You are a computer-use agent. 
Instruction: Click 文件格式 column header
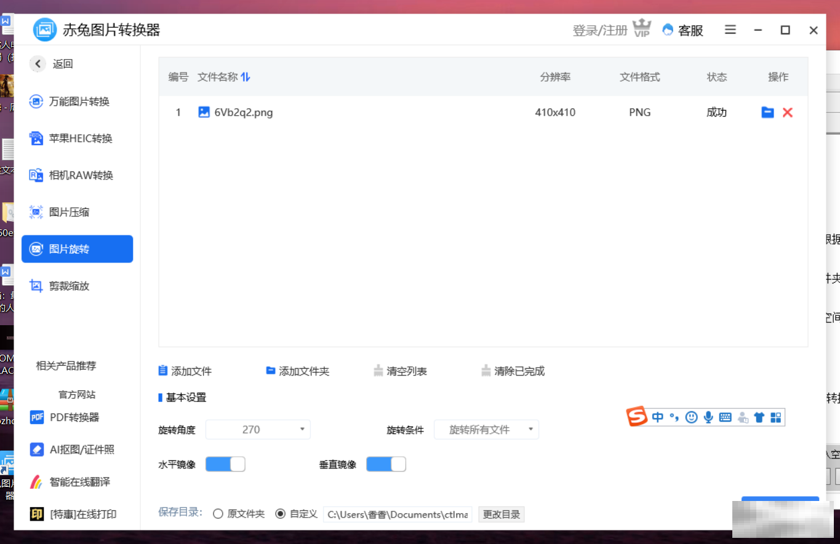(640, 77)
